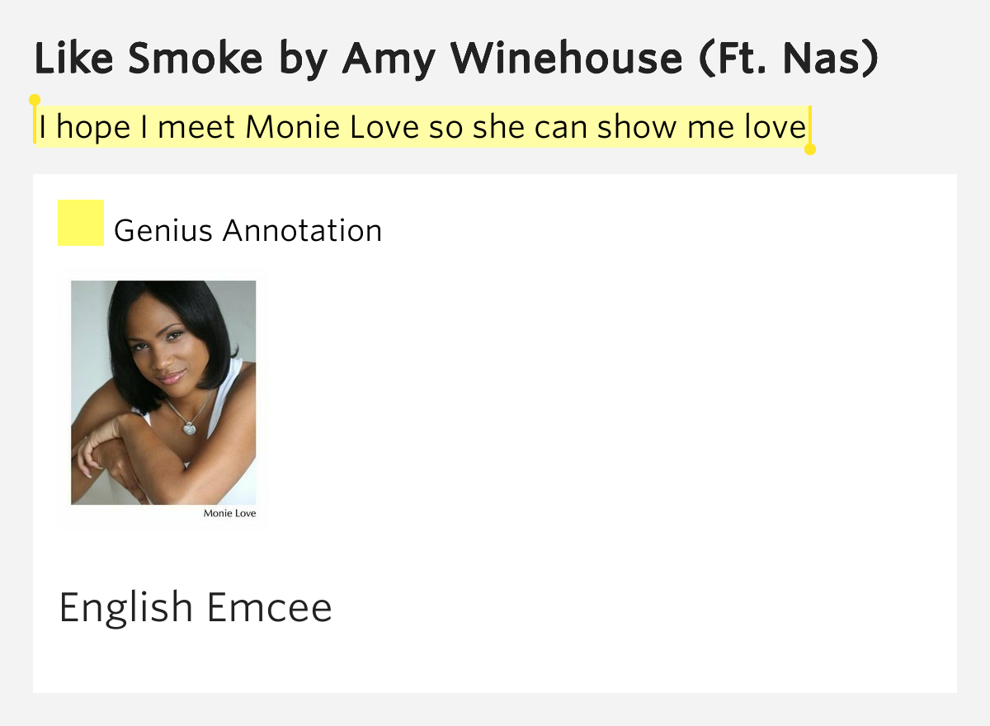Click the end selection handle after "love"

click(810, 149)
